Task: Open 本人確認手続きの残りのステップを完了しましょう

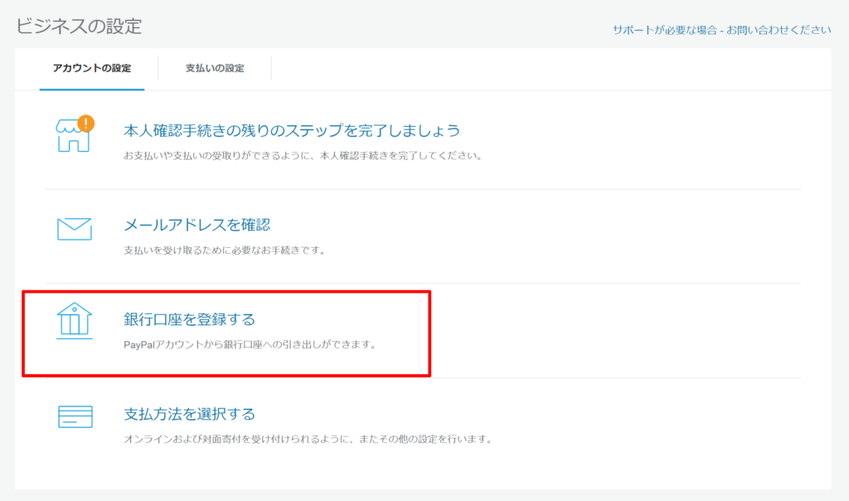Action: tap(291, 130)
